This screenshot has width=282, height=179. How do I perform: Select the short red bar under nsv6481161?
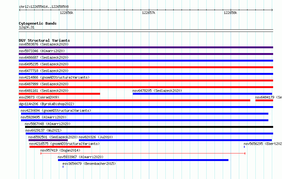pyautogui.click(x=59, y=94)
